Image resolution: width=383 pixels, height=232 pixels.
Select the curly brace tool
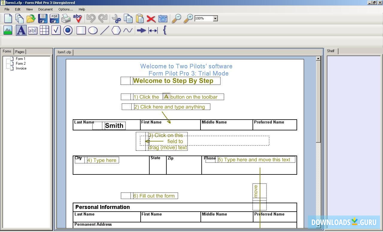point(165,30)
